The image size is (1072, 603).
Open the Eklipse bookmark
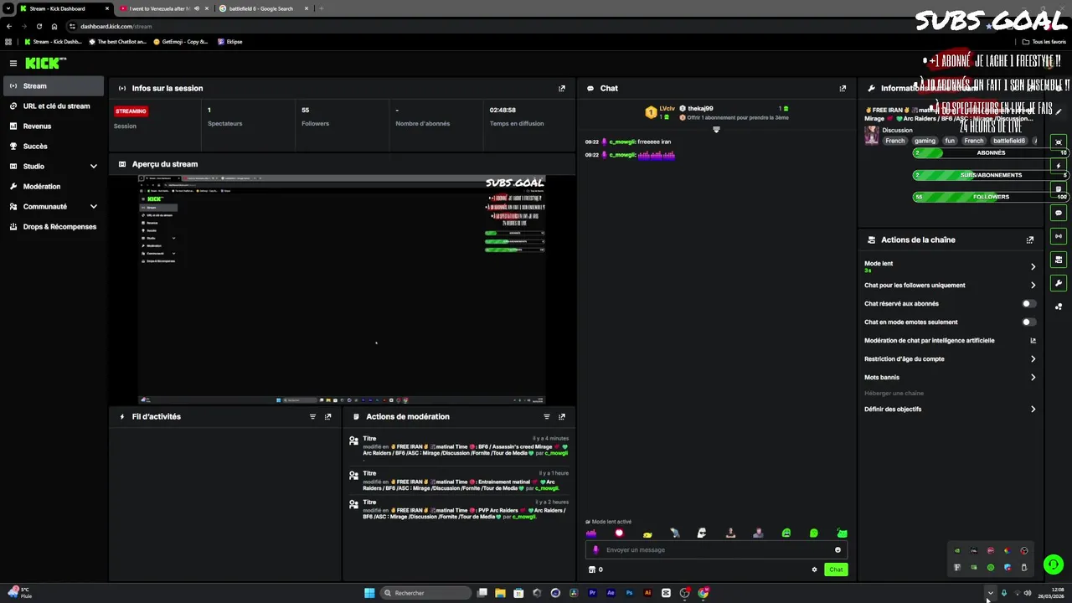click(229, 41)
